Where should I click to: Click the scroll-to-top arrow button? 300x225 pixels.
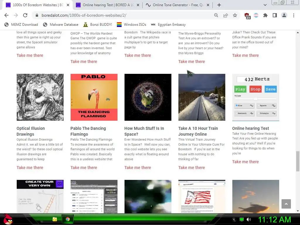(286, 204)
